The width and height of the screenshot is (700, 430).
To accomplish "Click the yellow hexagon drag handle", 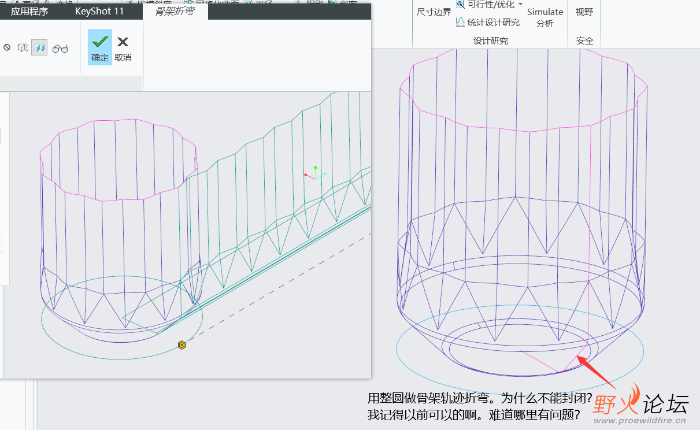I will [x=182, y=345].
